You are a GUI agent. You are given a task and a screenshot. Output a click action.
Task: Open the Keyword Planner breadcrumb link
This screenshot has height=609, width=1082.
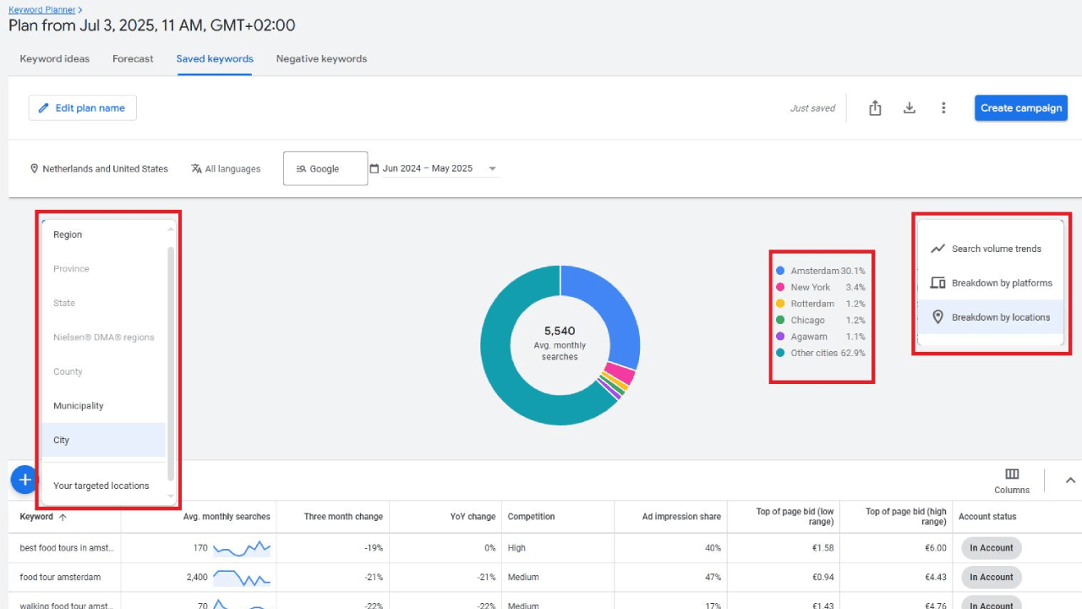[x=41, y=9]
